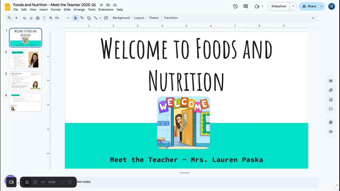Add a new slide with plus button
The height and width of the screenshot is (191, 340).
16,18
